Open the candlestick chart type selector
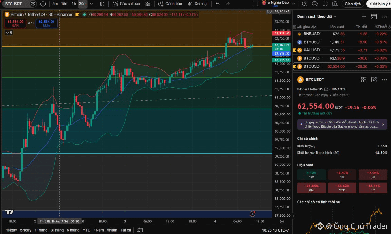Image resolution: width=391 pixels, height=234 pixels. pyautogui.click(x=102, y=4)
